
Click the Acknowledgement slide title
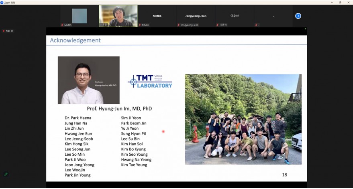pyautogui.click(x=75, y=40)
